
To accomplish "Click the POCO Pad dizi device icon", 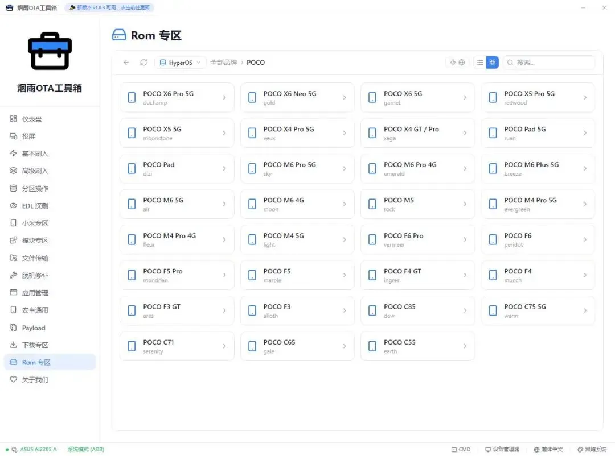I will 132,168.
